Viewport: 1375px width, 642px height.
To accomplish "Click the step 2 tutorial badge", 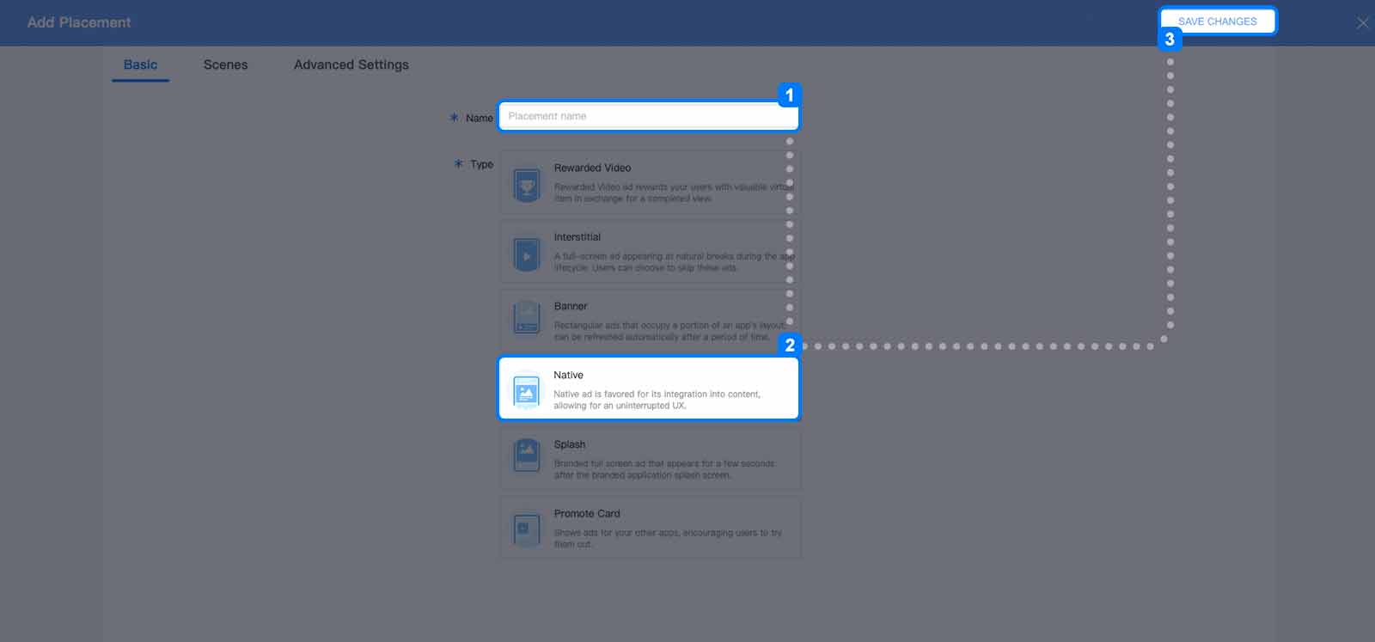I will click(790, 345).
